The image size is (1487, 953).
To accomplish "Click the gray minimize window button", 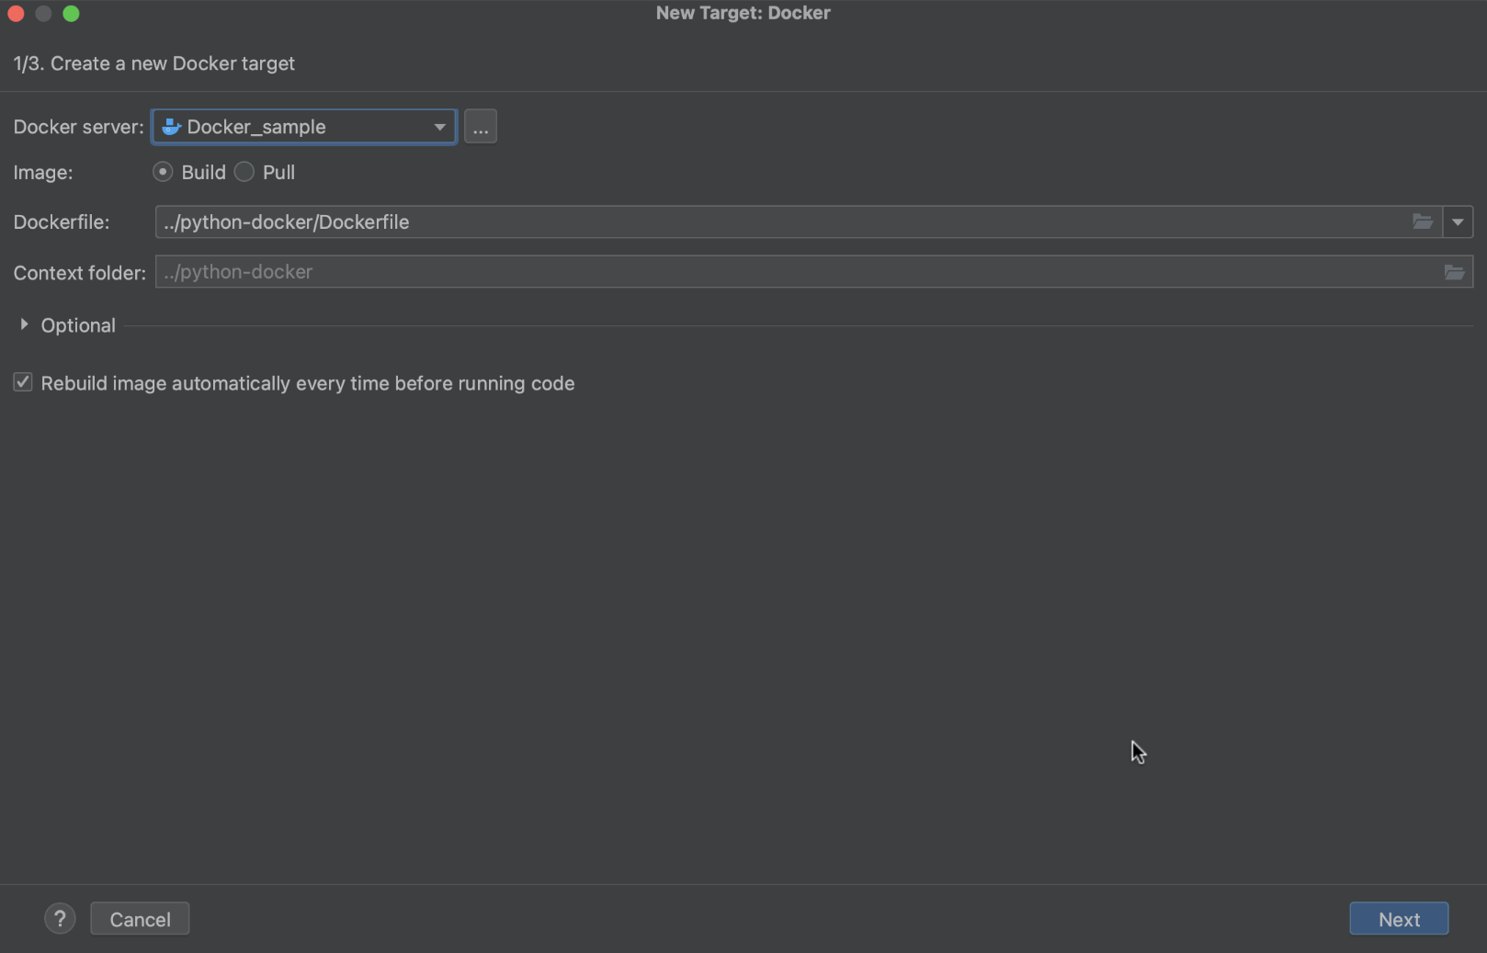I will (x=43, y=14).
